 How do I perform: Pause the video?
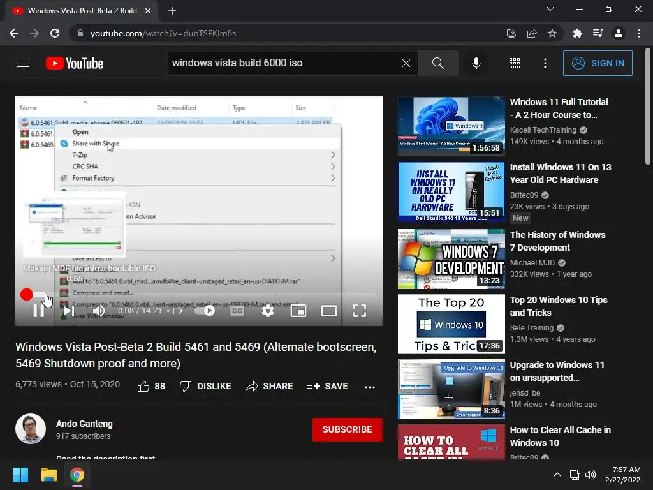(38, 311)
